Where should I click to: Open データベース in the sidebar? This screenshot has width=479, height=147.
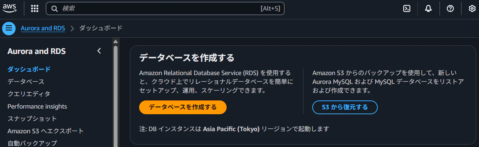click(x=26, y=82)
